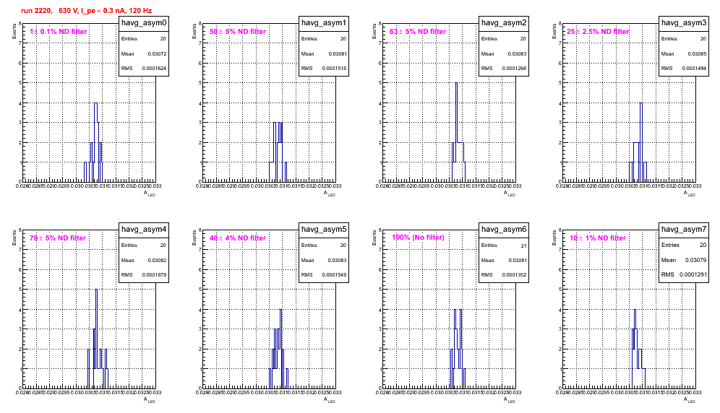Pick the Mean value 0.03079 in havg_asym7
The height and width of the screenshot is (413, 720).
point(695,260)
